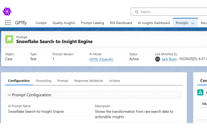Viewport: 207px width, 129px height.
Task: Click the Prompt Version value 1
Action: pos(54,59)
